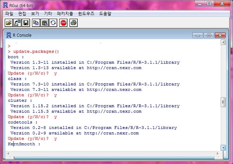Click console vertical scrollbar up arrow
233x164 pixels.
[223, 42]
